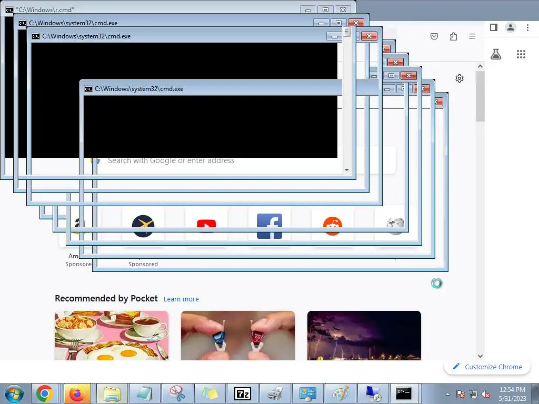
Task: Save to Pocket in Firefox toolbar
Action: [x=434, y=36]
